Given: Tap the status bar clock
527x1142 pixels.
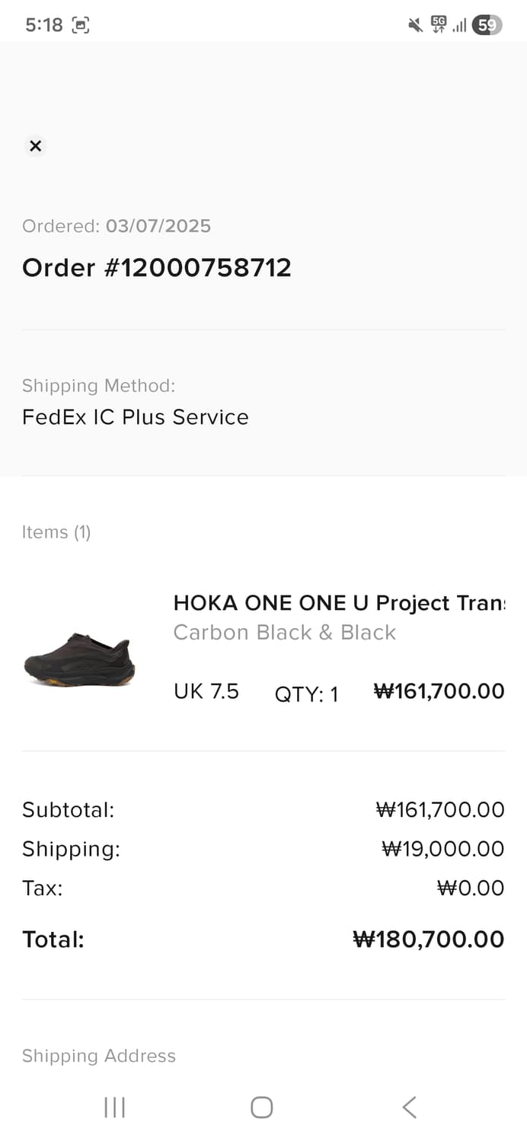Looking at the screenshot, I should pyautogui.click(x=44, y=25).
